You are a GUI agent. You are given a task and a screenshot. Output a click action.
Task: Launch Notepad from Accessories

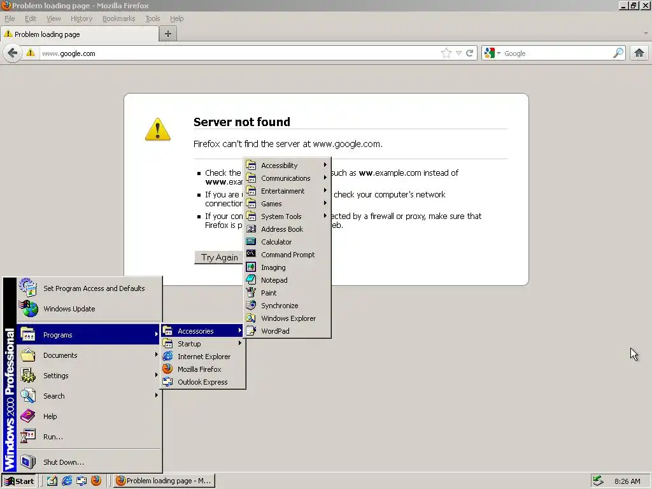[287, 280]
